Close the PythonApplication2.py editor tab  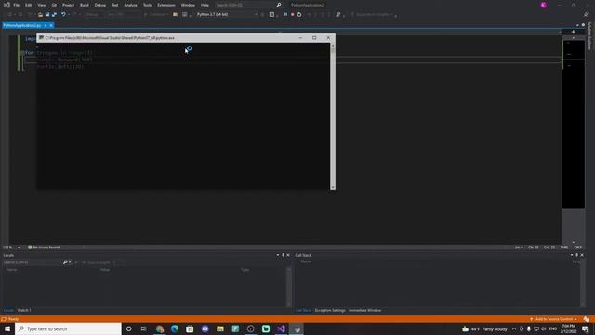[x=51, y=25]
